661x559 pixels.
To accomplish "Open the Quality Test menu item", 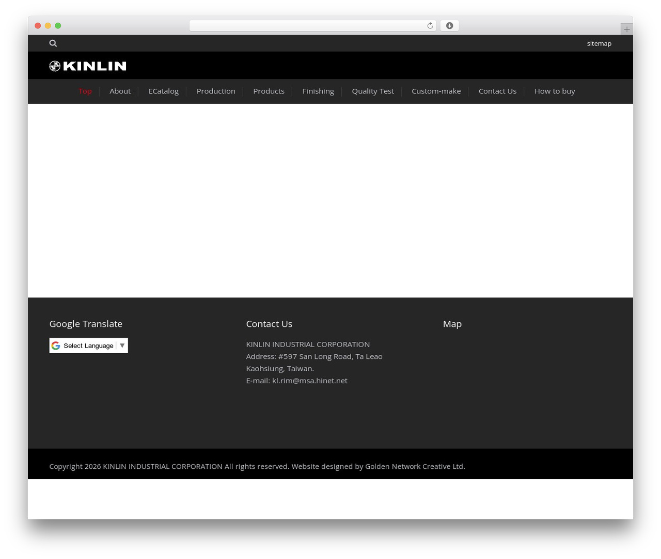I will coord(373,91).
